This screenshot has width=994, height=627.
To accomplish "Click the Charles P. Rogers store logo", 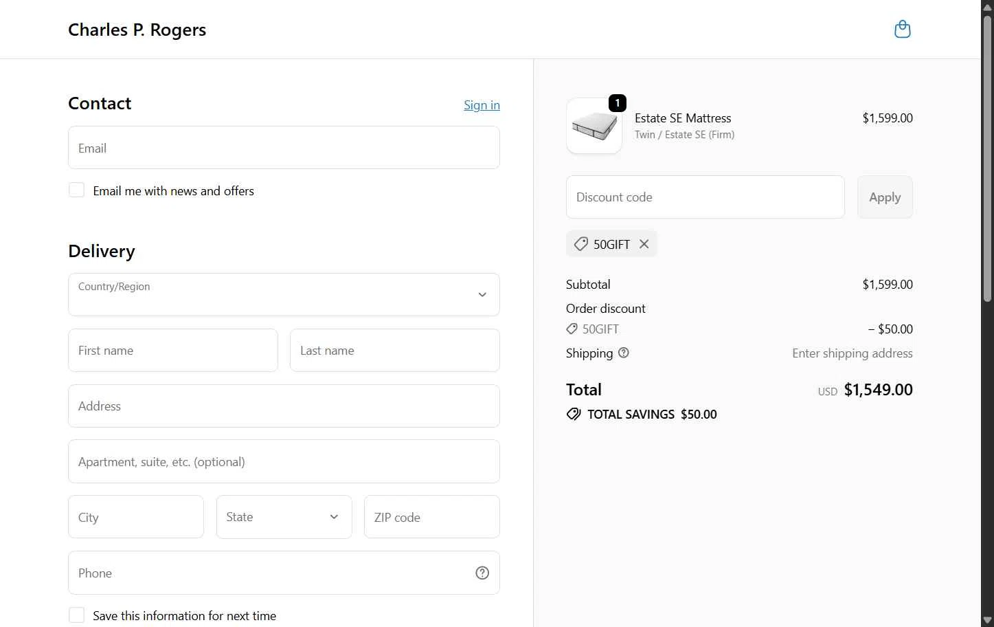I will (137, 30).
